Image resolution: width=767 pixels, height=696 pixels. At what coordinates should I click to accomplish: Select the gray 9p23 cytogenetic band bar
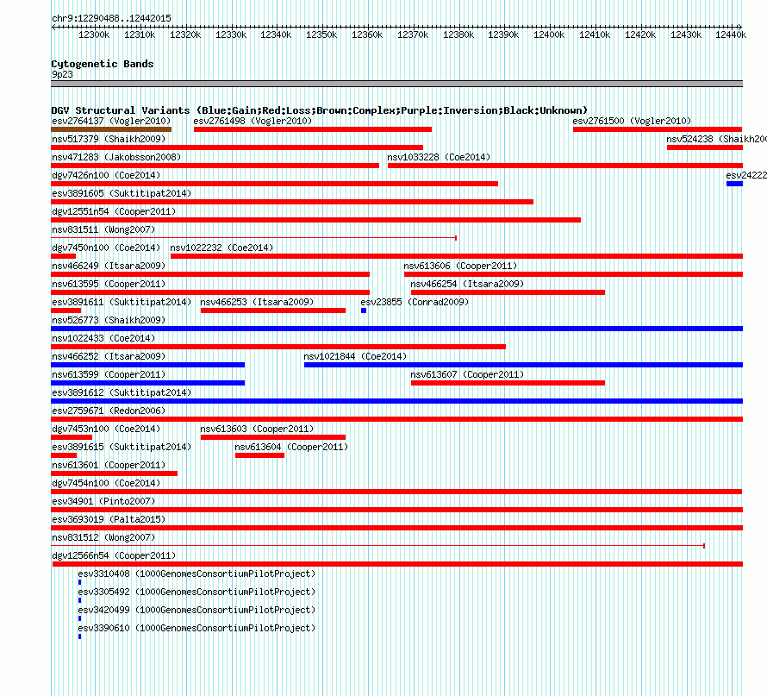click(396, 84)
